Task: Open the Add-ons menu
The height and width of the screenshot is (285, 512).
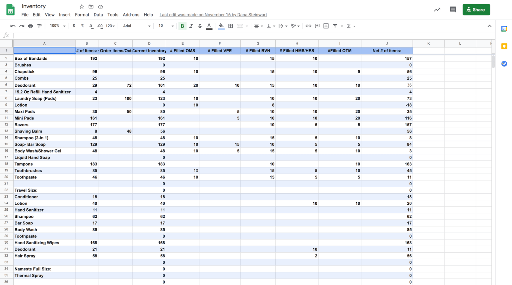Action: [x=131, y=15]
